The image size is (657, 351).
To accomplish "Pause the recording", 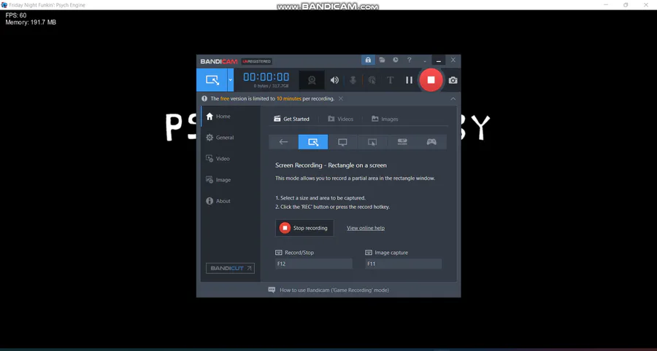I will (409, 80).
